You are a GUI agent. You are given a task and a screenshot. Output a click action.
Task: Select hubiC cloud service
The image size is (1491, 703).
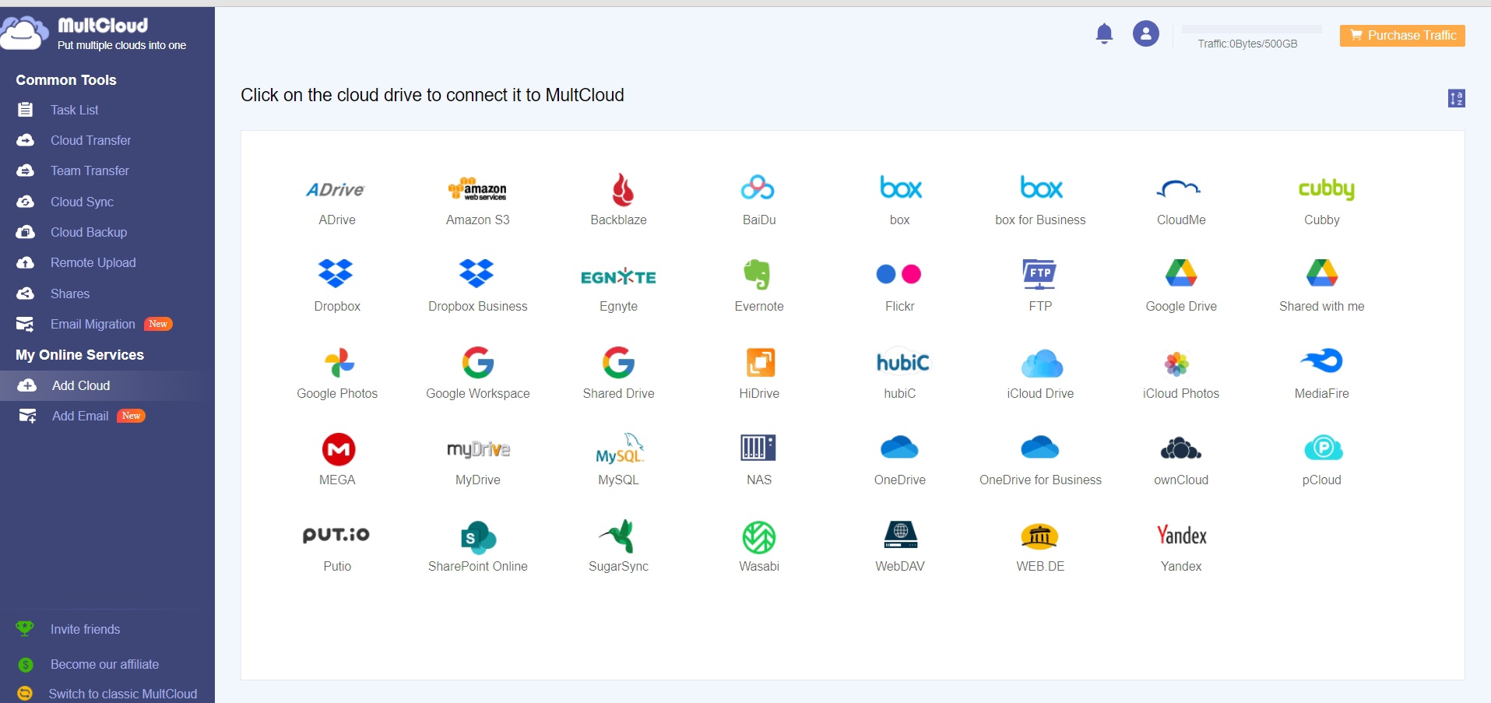click(x=903, y=362)
